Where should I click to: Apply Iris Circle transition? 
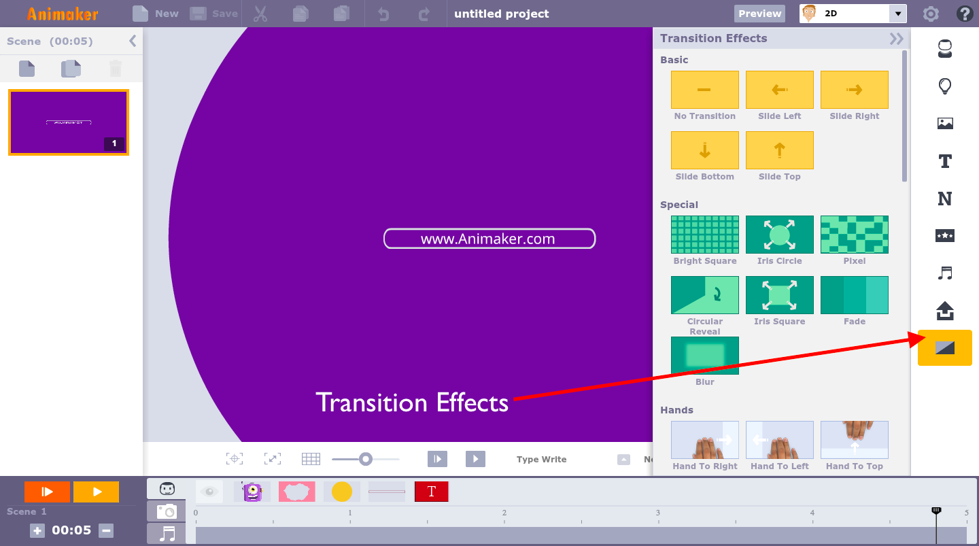(x=780, y=235)
